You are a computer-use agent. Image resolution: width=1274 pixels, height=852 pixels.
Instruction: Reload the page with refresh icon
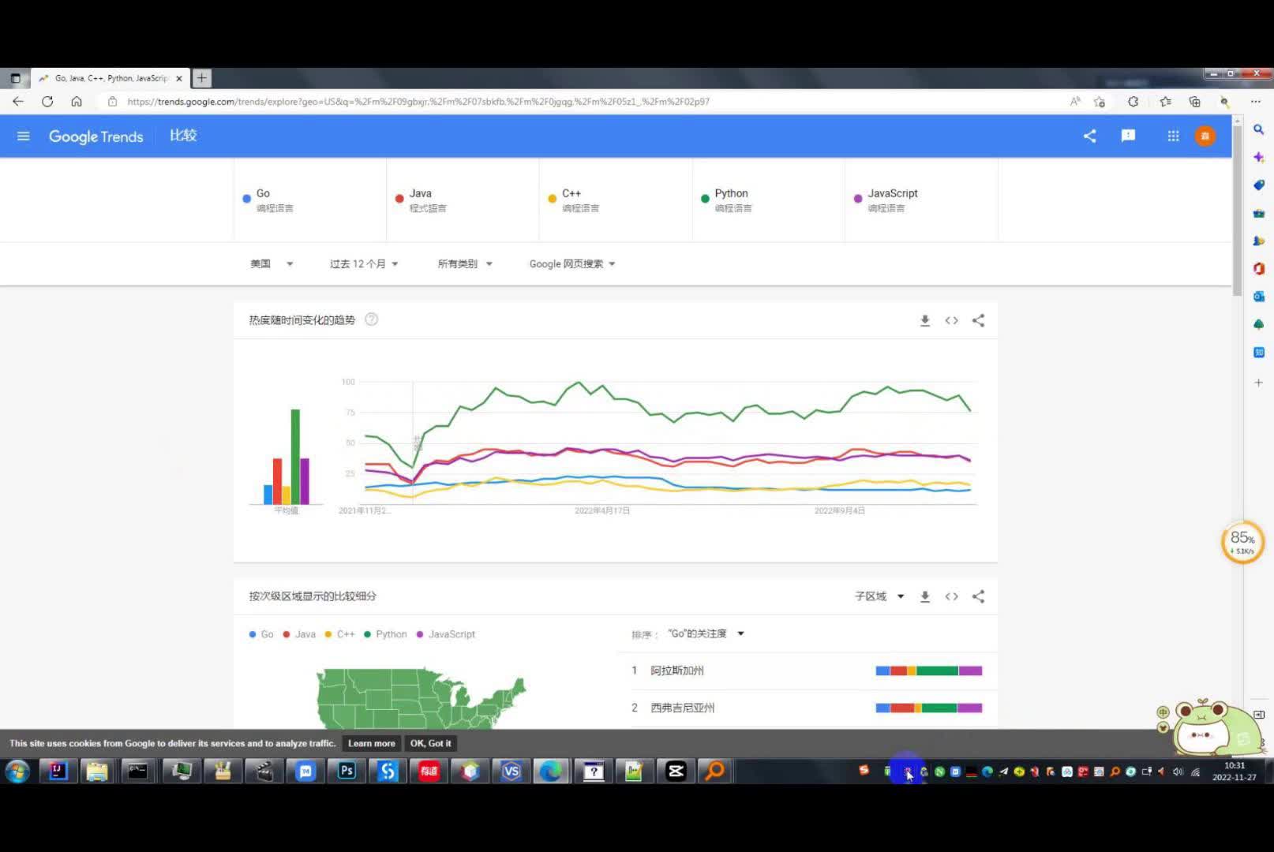coord(47,101)
